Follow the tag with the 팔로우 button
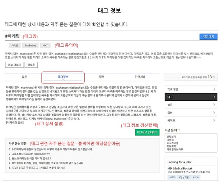This screenshot has width=220, height=196. pos(31,65)
